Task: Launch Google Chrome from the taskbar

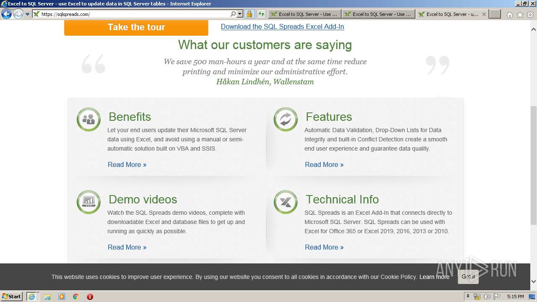Action: click(76, 297)
